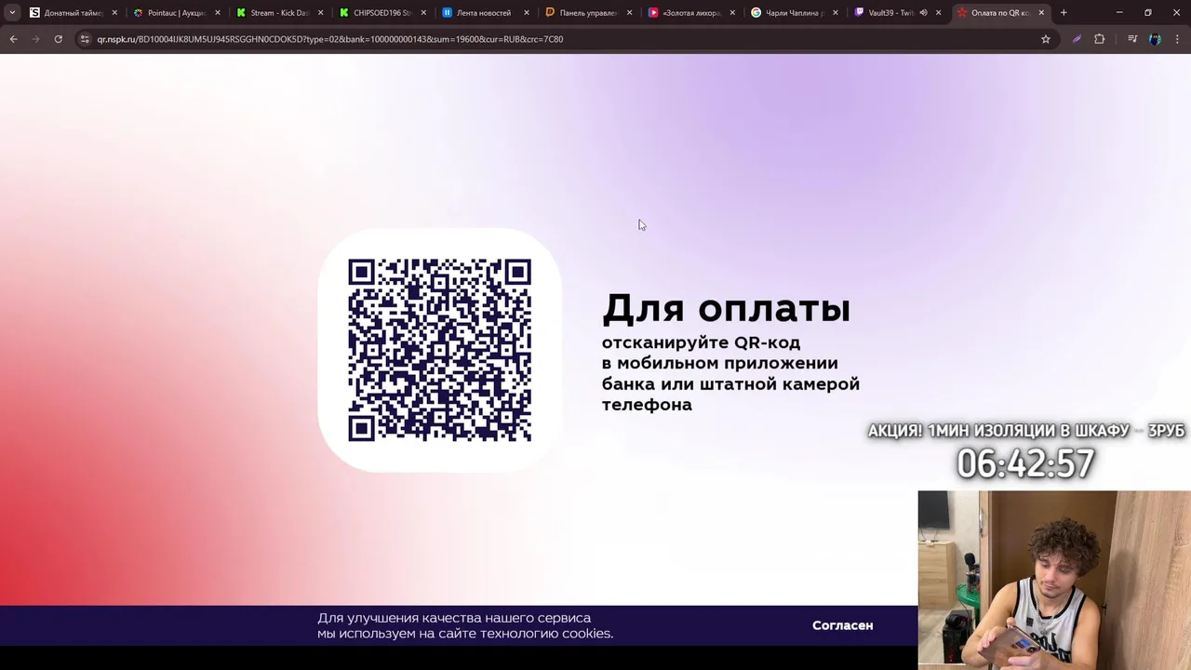Close the Донатный таймер tab
This screenshot has width=1191, height=670.
click(114, 13)
